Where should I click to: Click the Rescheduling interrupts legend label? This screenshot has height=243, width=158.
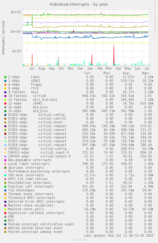coord(30,183)
